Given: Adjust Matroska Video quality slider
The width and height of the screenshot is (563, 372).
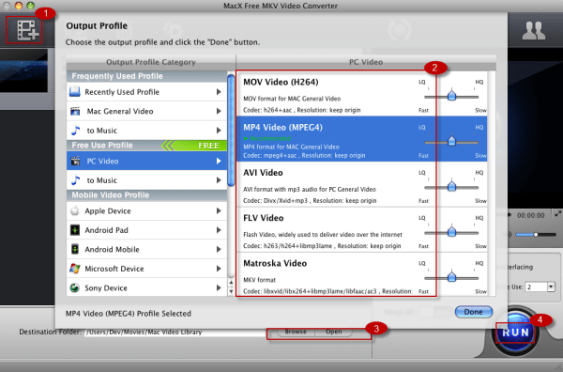Looking at the screenshot, I should pos(451,277).
